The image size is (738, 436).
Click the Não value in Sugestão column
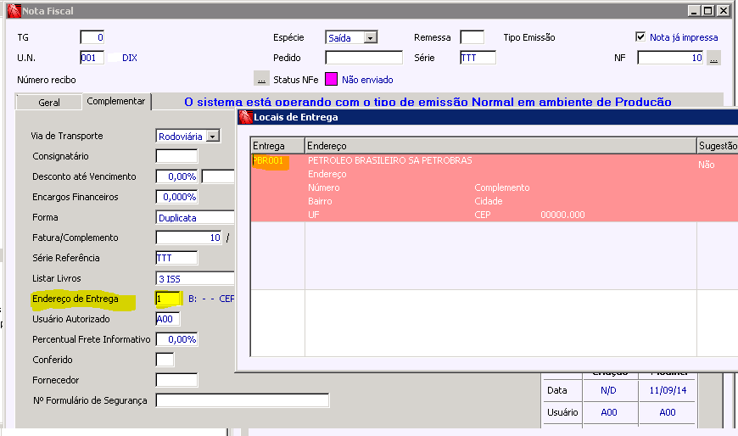coord(706,165)
